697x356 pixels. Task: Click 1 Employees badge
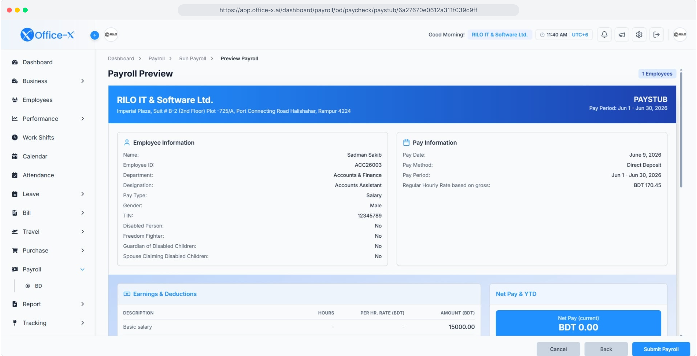[657, 74]
